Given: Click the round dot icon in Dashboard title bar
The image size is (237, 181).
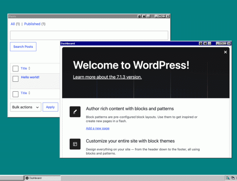Looking at the screenshot, I should [205, 43].
